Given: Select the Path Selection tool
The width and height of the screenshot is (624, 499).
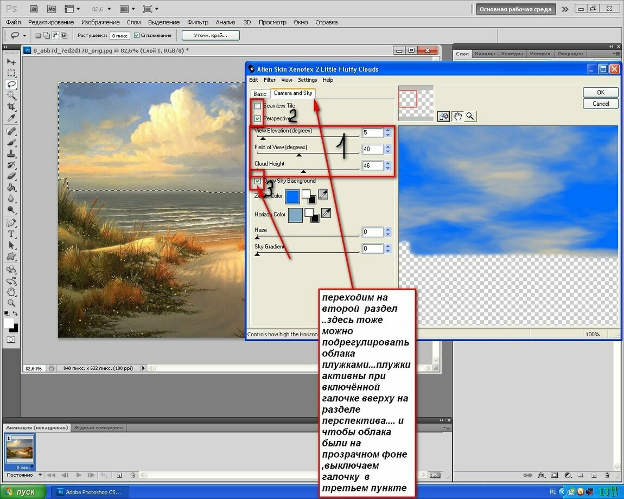Looking at the screenshot, I should [x=11, y=245].
